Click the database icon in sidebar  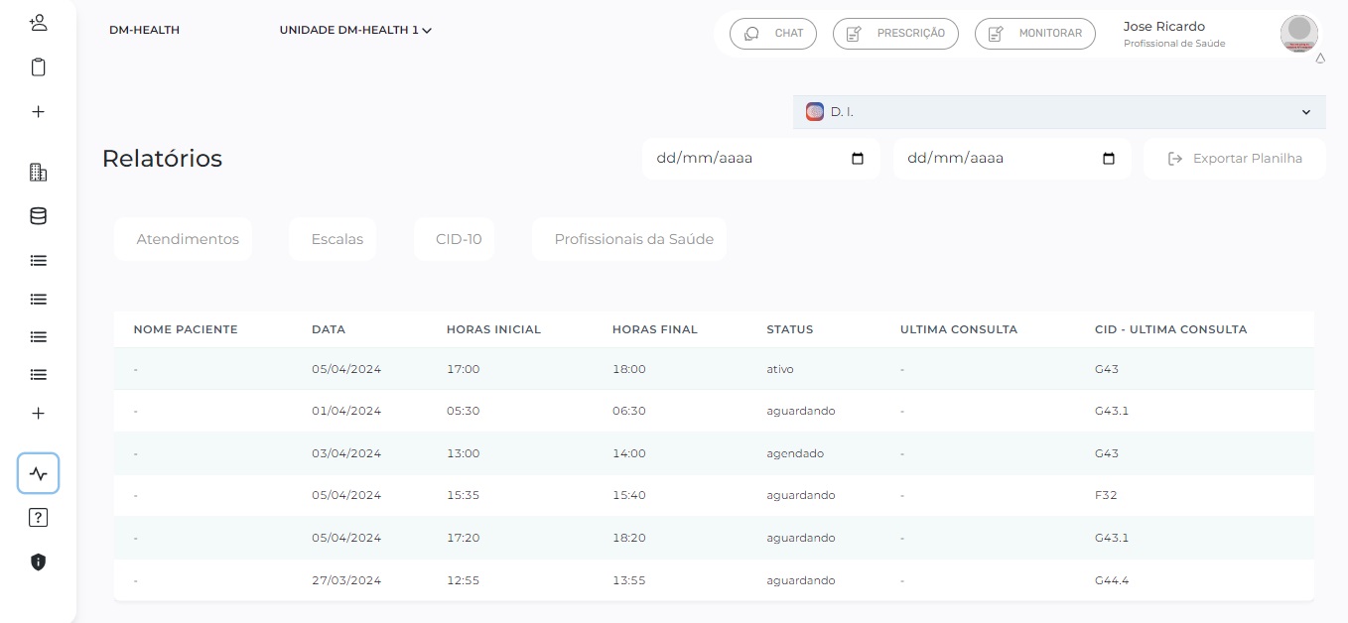(38, 216)
